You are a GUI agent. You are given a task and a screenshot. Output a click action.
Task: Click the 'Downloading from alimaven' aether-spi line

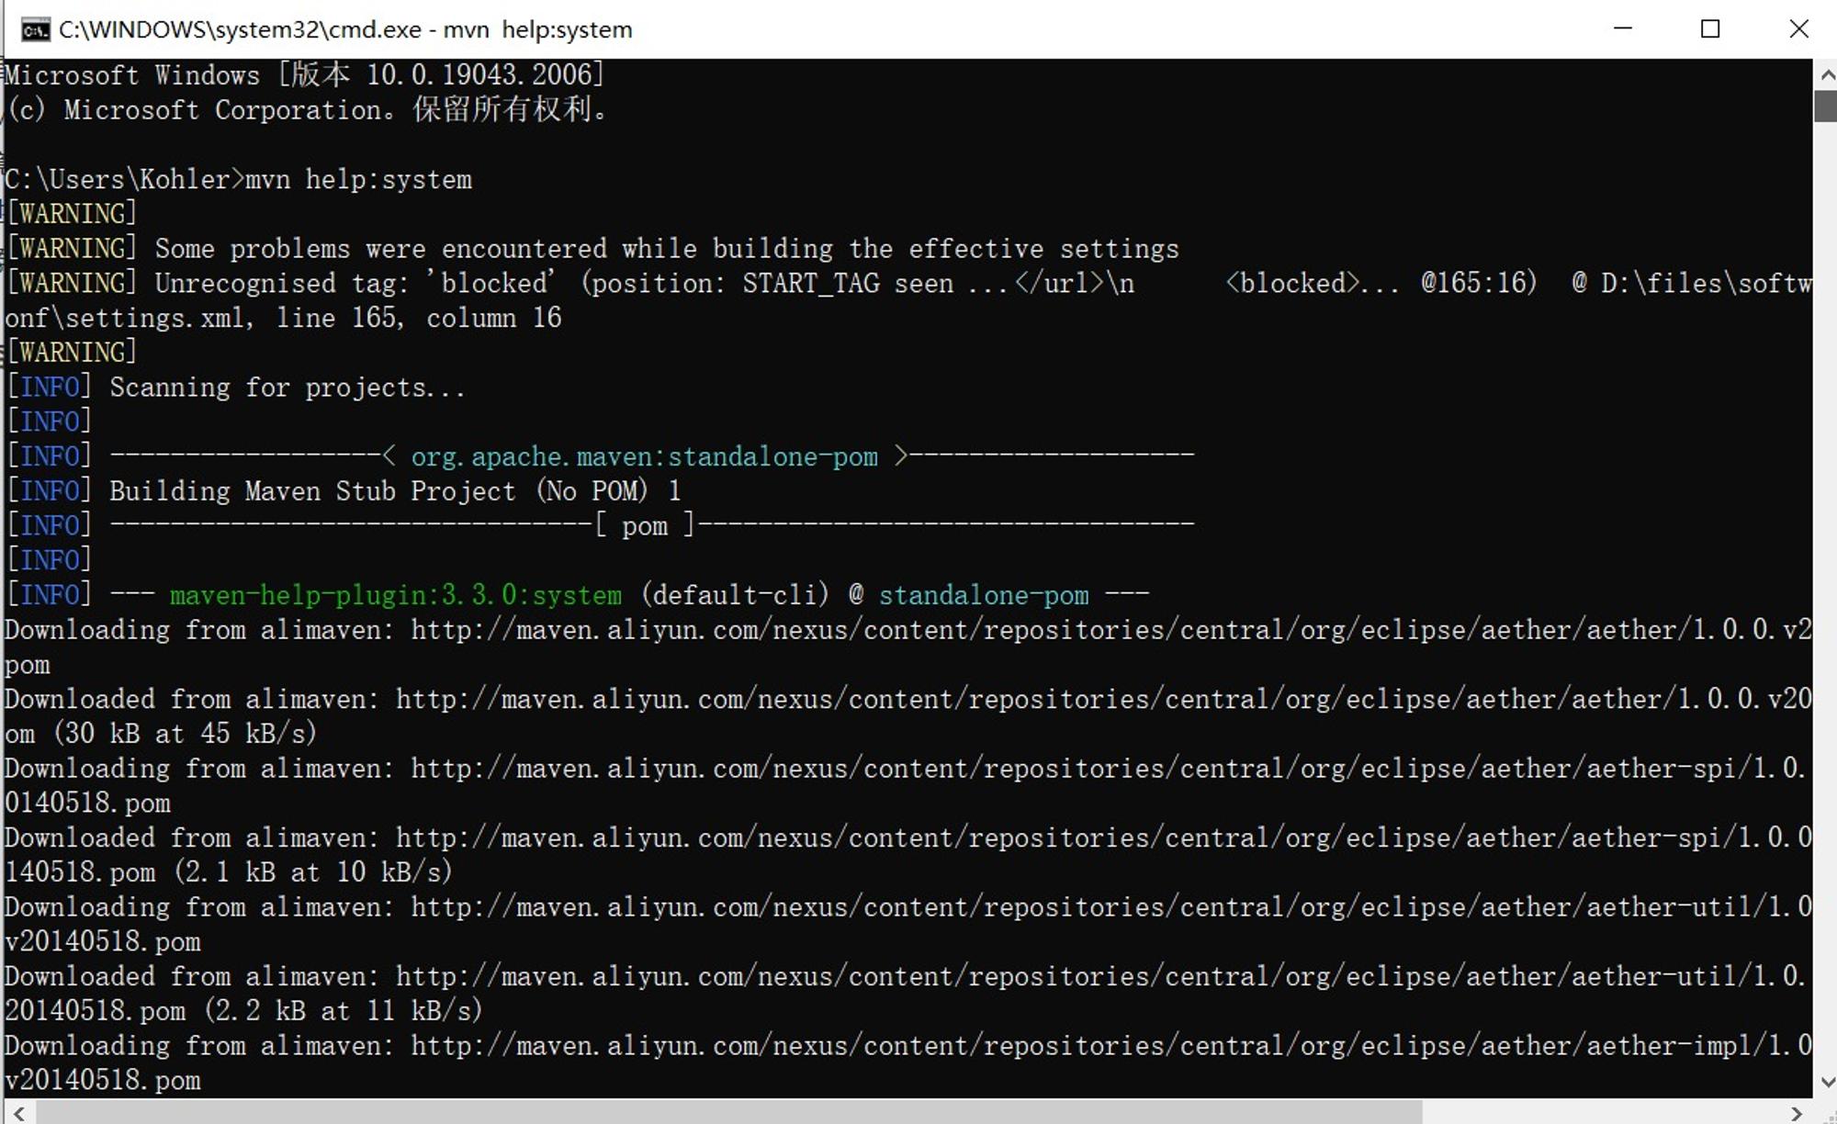click(907, 768)
